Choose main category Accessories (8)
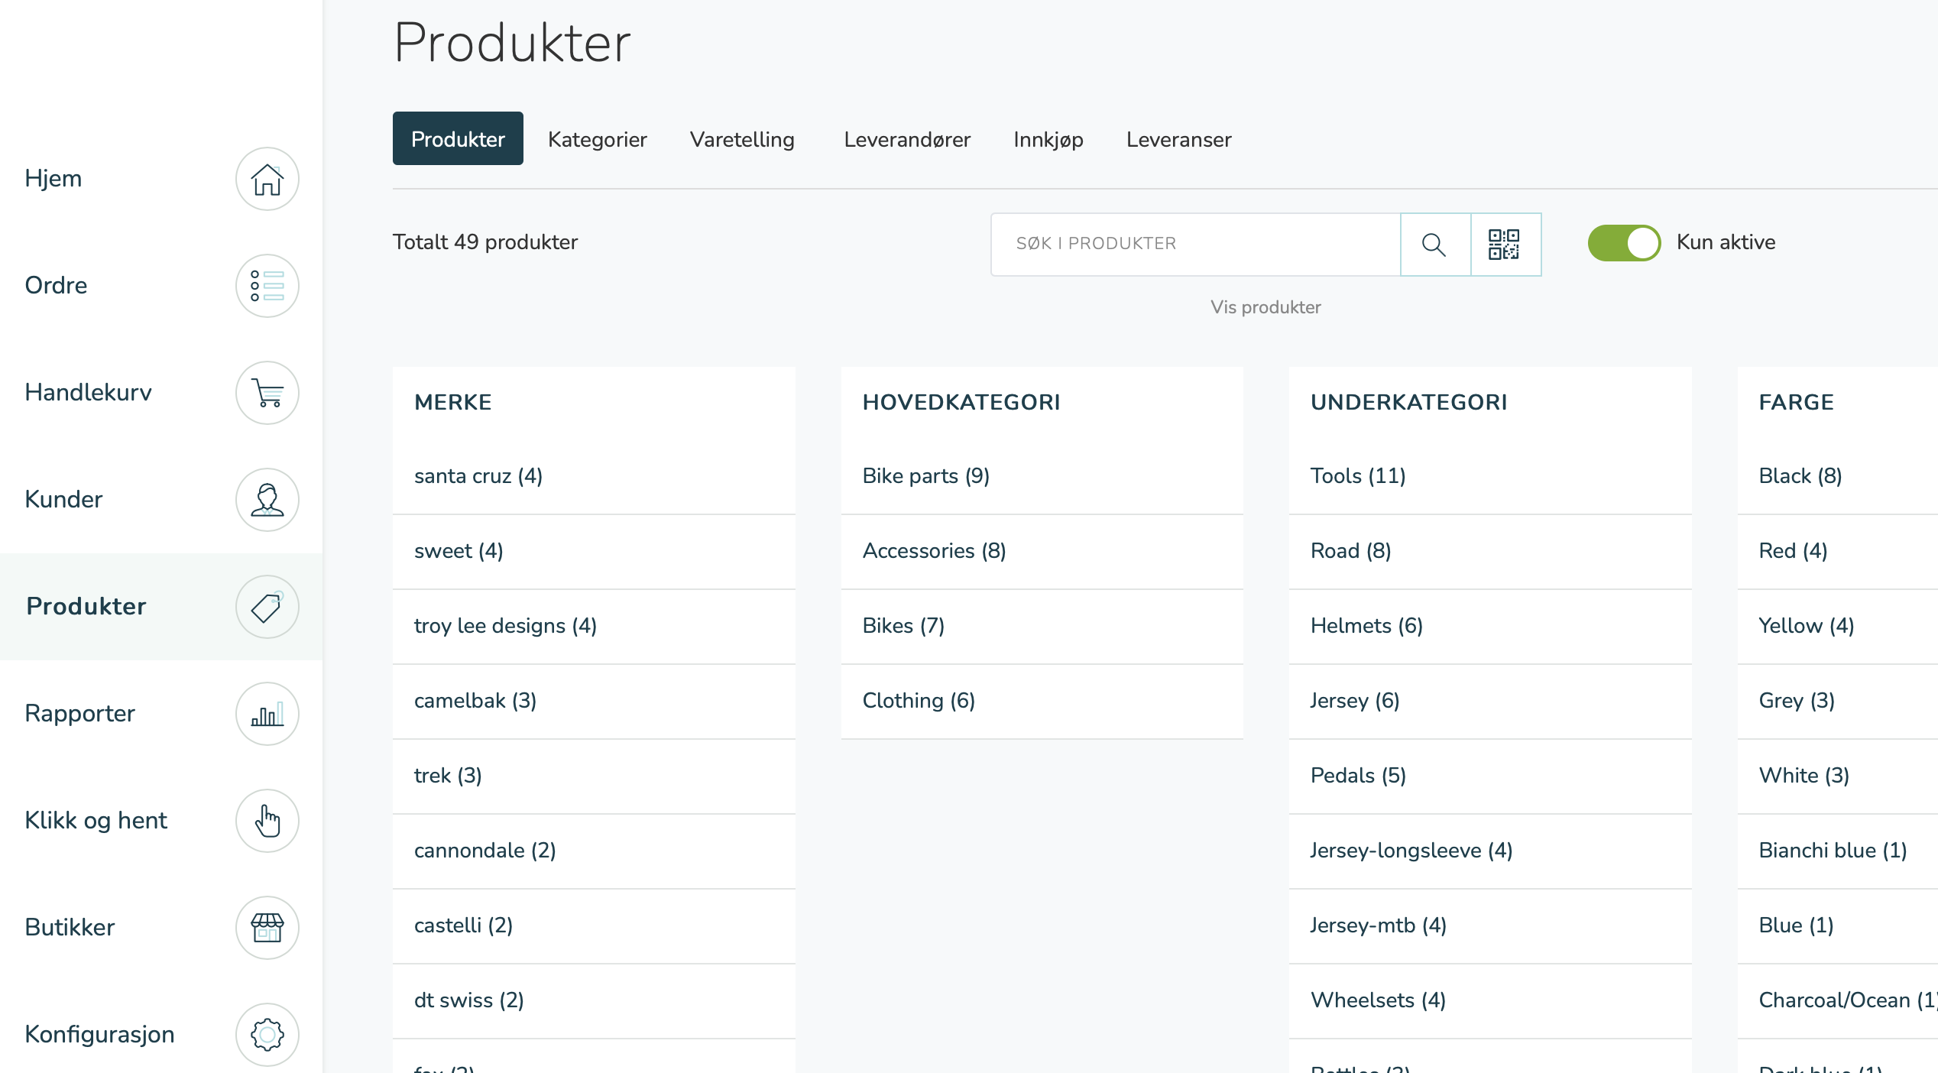The height and width of the screenshot is (1073, 1938). click(x=1042, y=551)
